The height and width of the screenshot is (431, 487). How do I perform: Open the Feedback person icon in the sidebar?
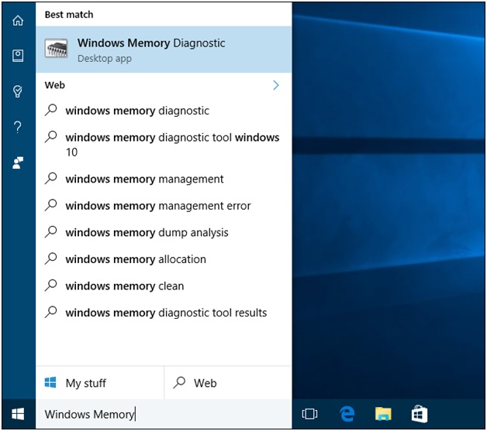coord(18,162)
